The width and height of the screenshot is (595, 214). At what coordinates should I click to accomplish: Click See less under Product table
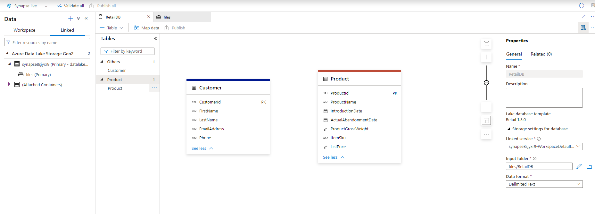[x=334, y=157]
